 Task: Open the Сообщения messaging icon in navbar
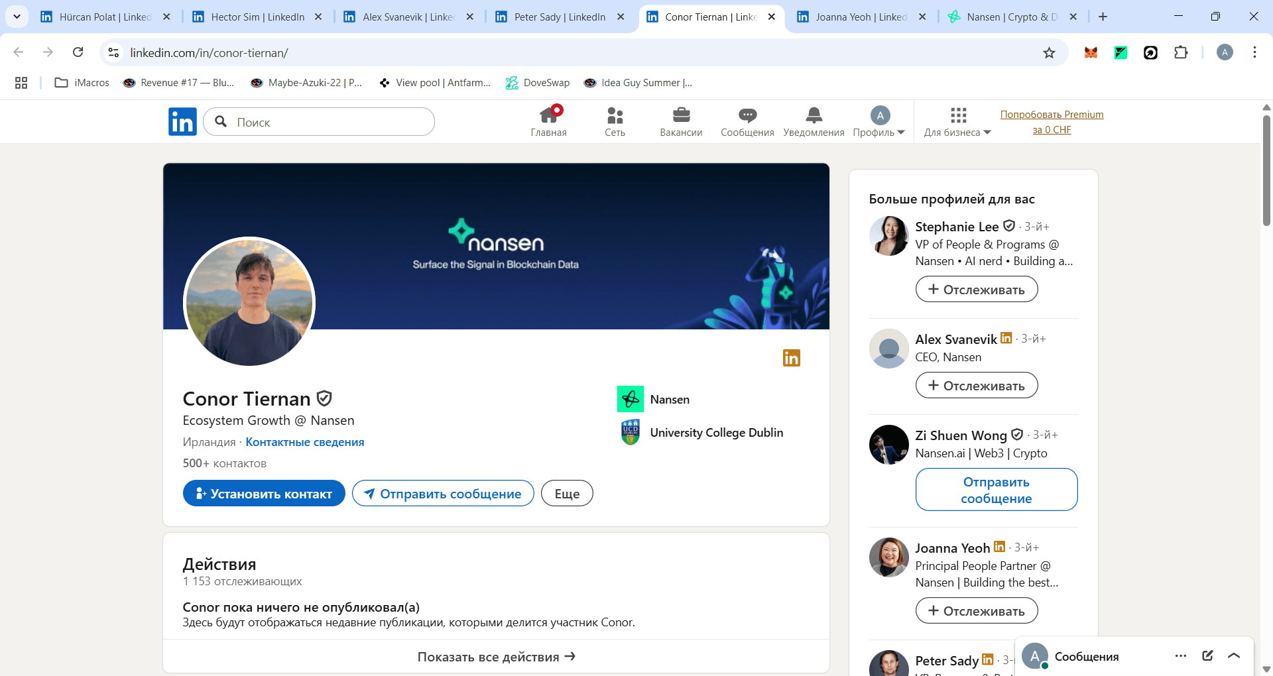tap(747, 122)
